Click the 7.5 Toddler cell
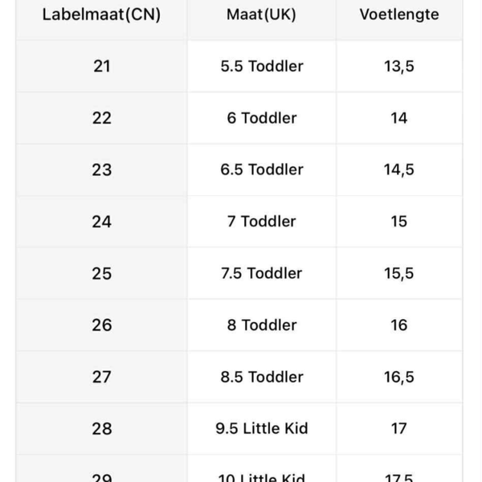The image size is (482, 482). click(262, 273)
